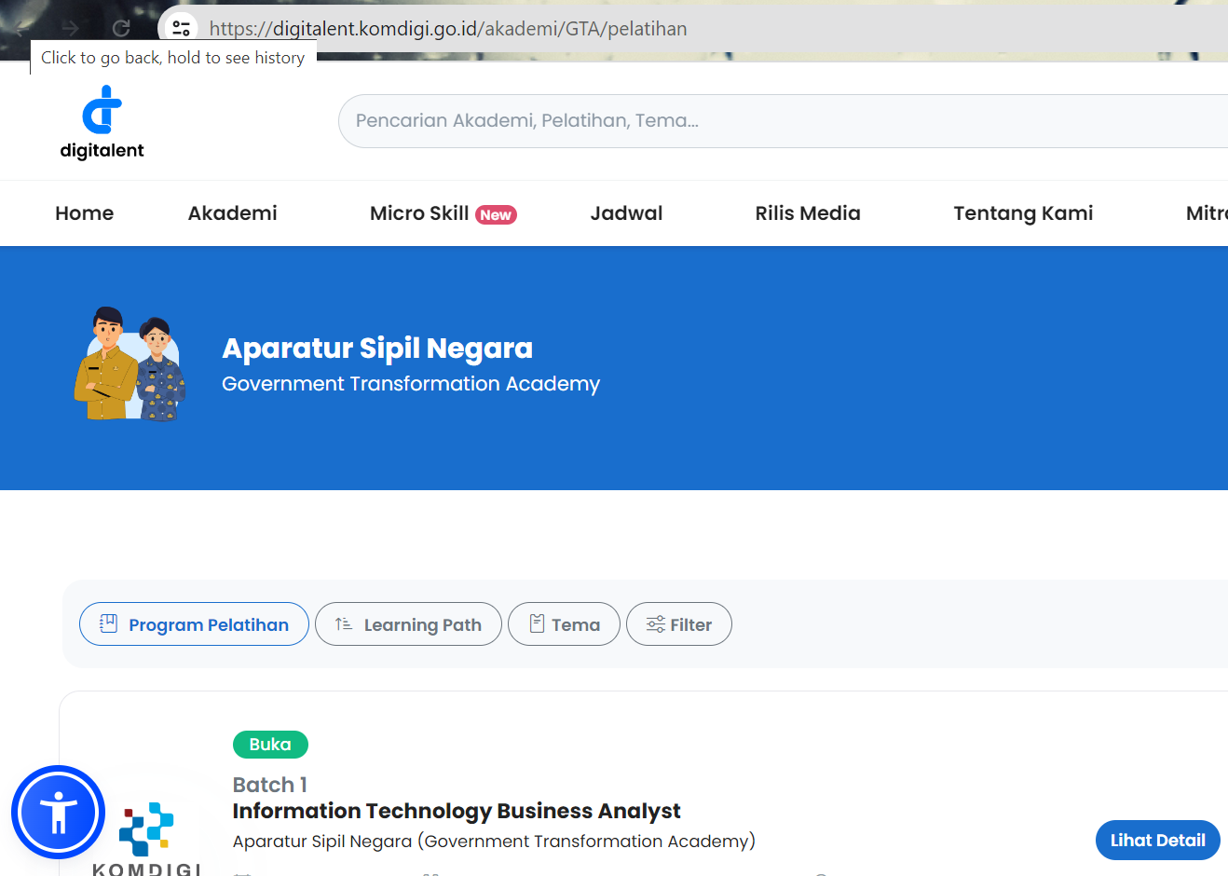Switch to the Learning Path tab

[x=408, y=624]
